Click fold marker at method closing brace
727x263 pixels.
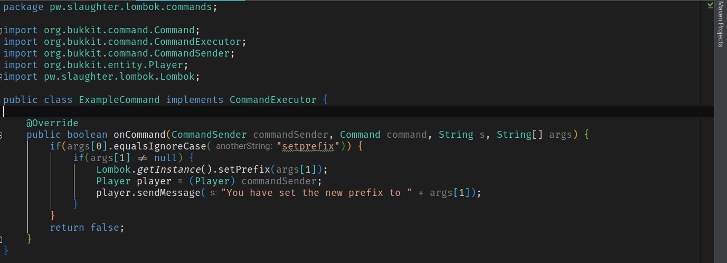(2, 239)
